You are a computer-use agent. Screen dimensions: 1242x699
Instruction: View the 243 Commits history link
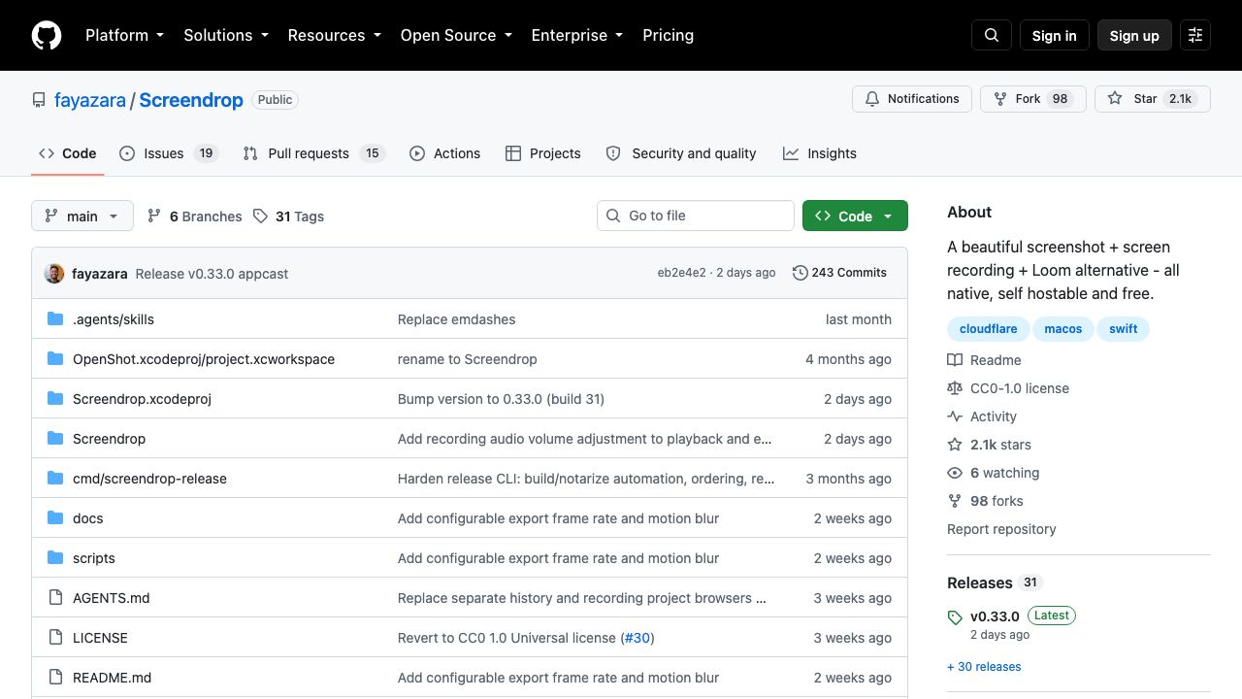(840, 273)
